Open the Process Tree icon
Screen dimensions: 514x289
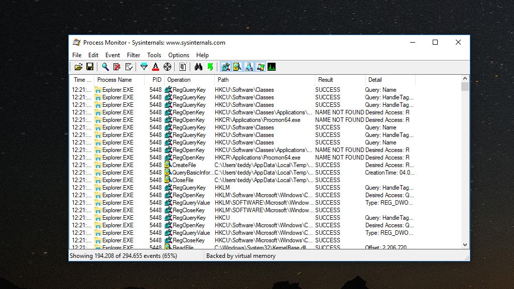tap(183, 66)
